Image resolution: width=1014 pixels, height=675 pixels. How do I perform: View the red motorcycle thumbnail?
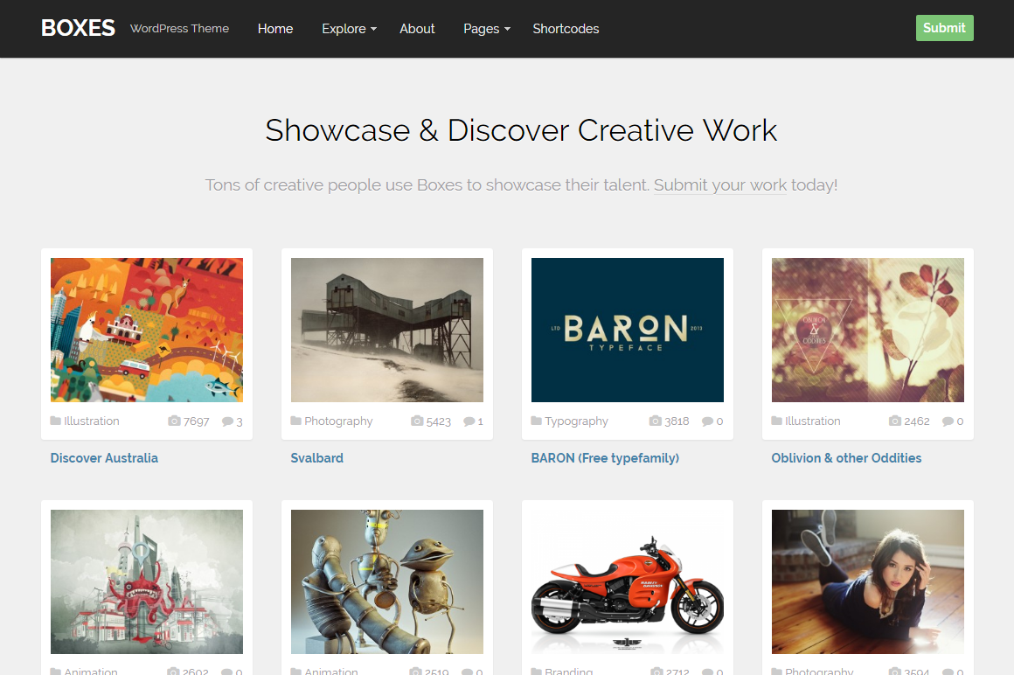(628, 581)
